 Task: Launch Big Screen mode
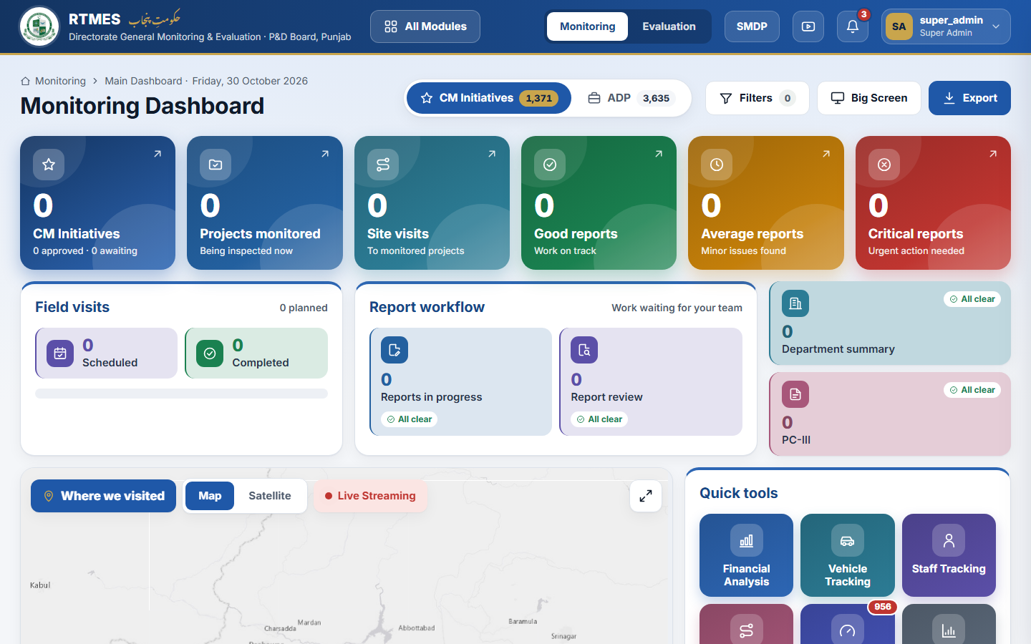point(869,98)
